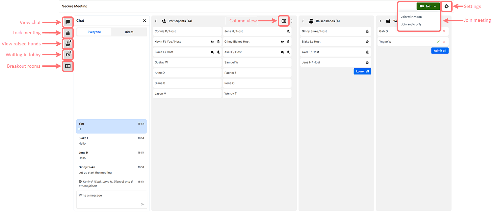Toggle the microphone for Jens H
The height and width of the screenshot is (214, 497).
pos(288,32)
